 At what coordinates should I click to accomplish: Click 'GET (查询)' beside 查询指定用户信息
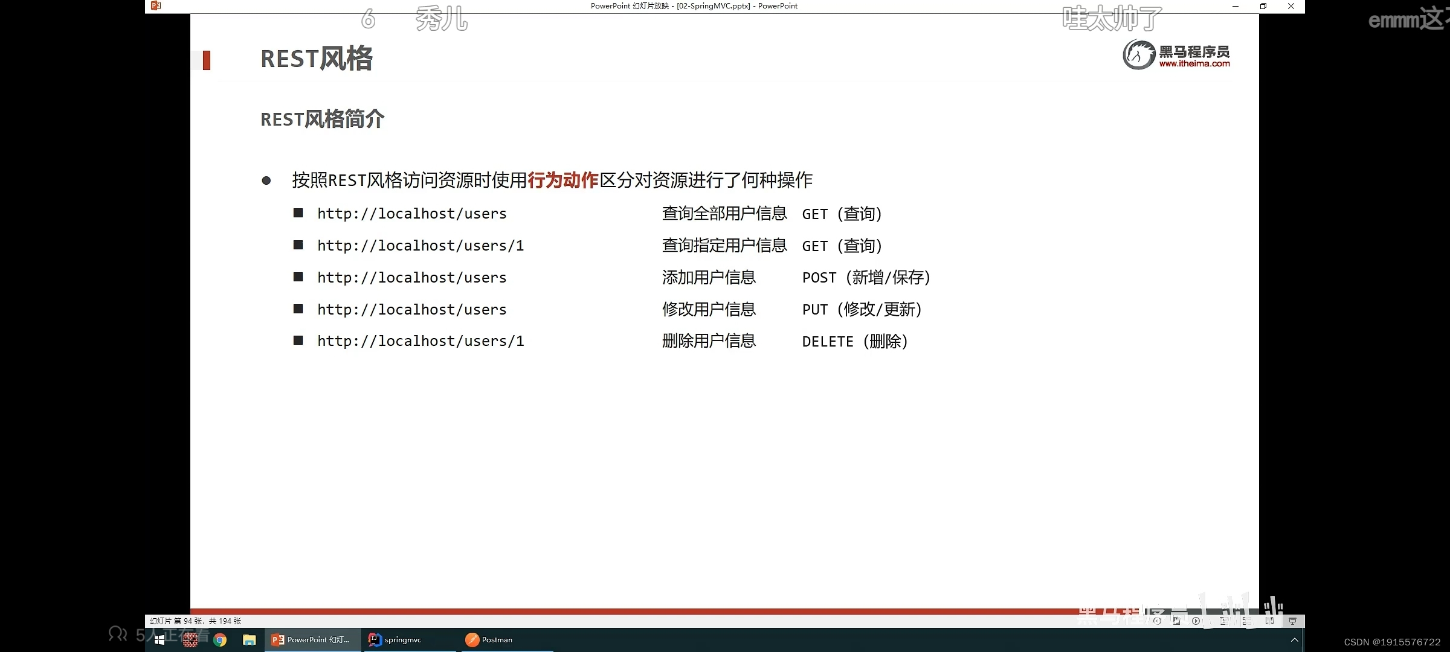[842, 246]
